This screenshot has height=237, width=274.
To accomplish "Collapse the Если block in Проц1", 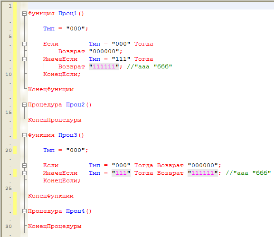I will click(25, 44).
